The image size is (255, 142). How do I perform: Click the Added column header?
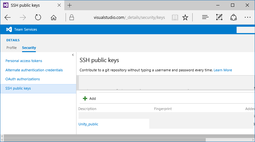(x=250, y=109)
